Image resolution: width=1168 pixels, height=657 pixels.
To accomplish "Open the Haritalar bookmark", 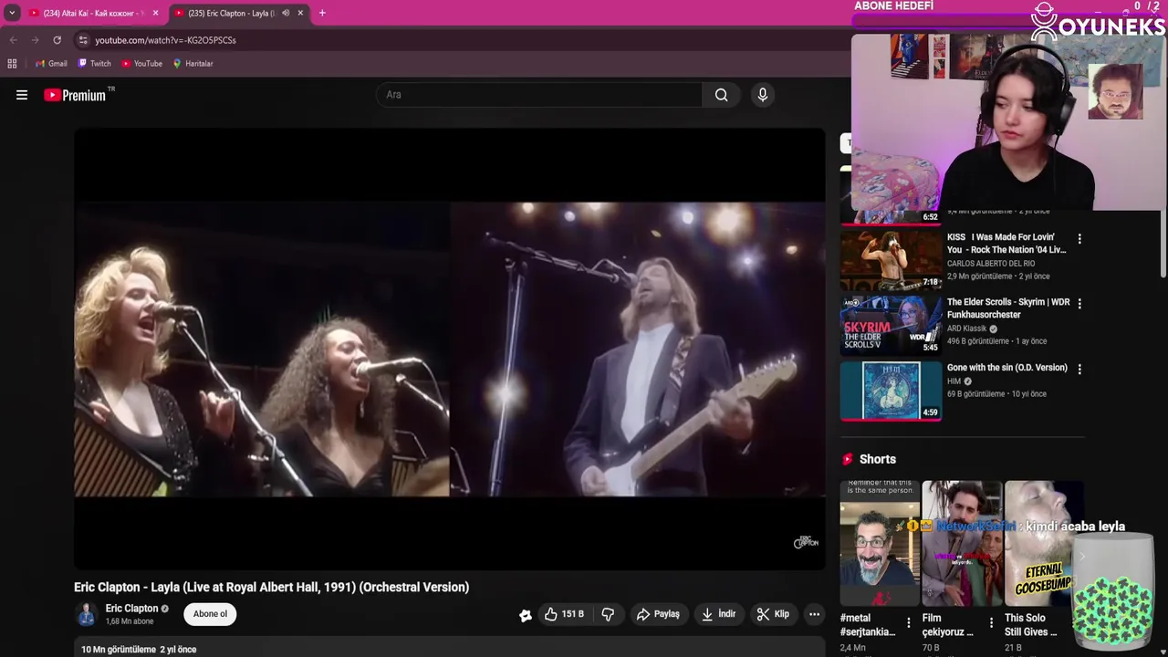I will click(193, 64).
